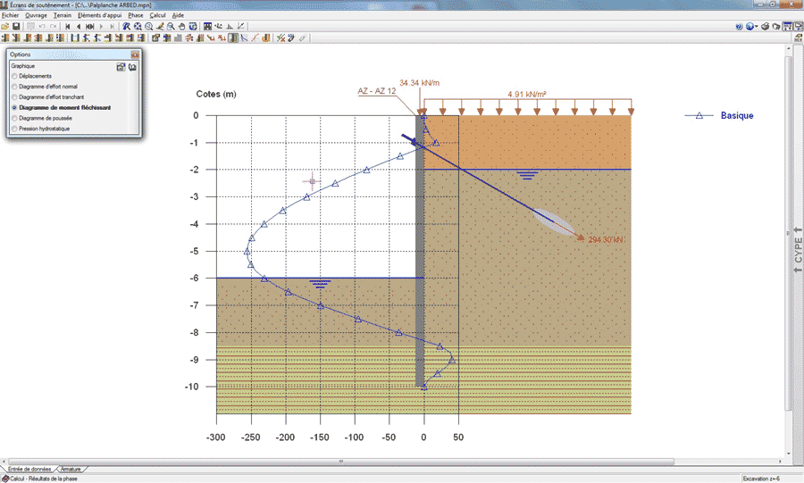Close the Options panel
804x483 pixels.
tap(135, 54)
